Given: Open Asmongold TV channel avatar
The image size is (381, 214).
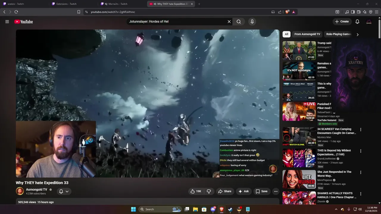Looking at the screenshot, I should (20, 191).
